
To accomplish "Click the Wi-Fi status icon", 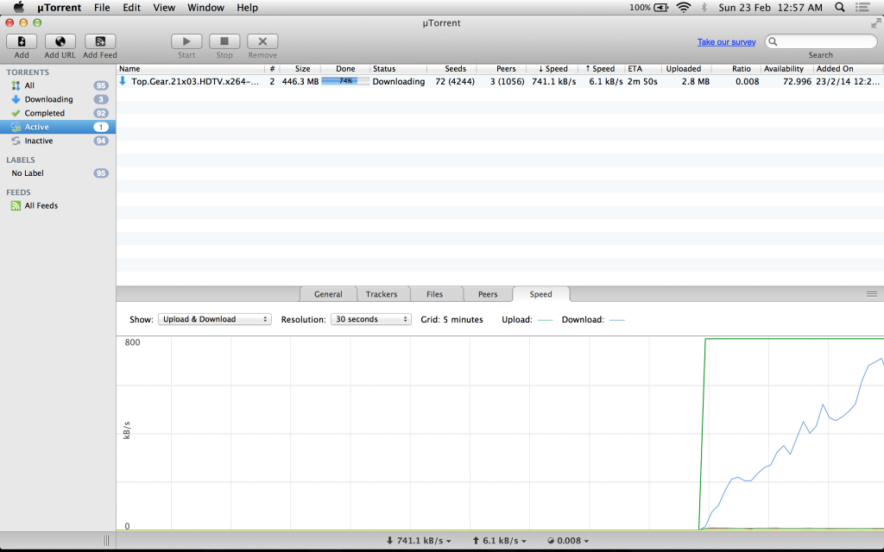I will point(684,7).
